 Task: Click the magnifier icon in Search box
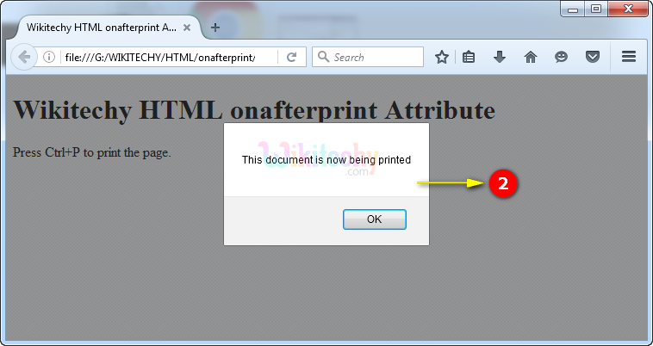pyautogui.click(x=324, y=57)
